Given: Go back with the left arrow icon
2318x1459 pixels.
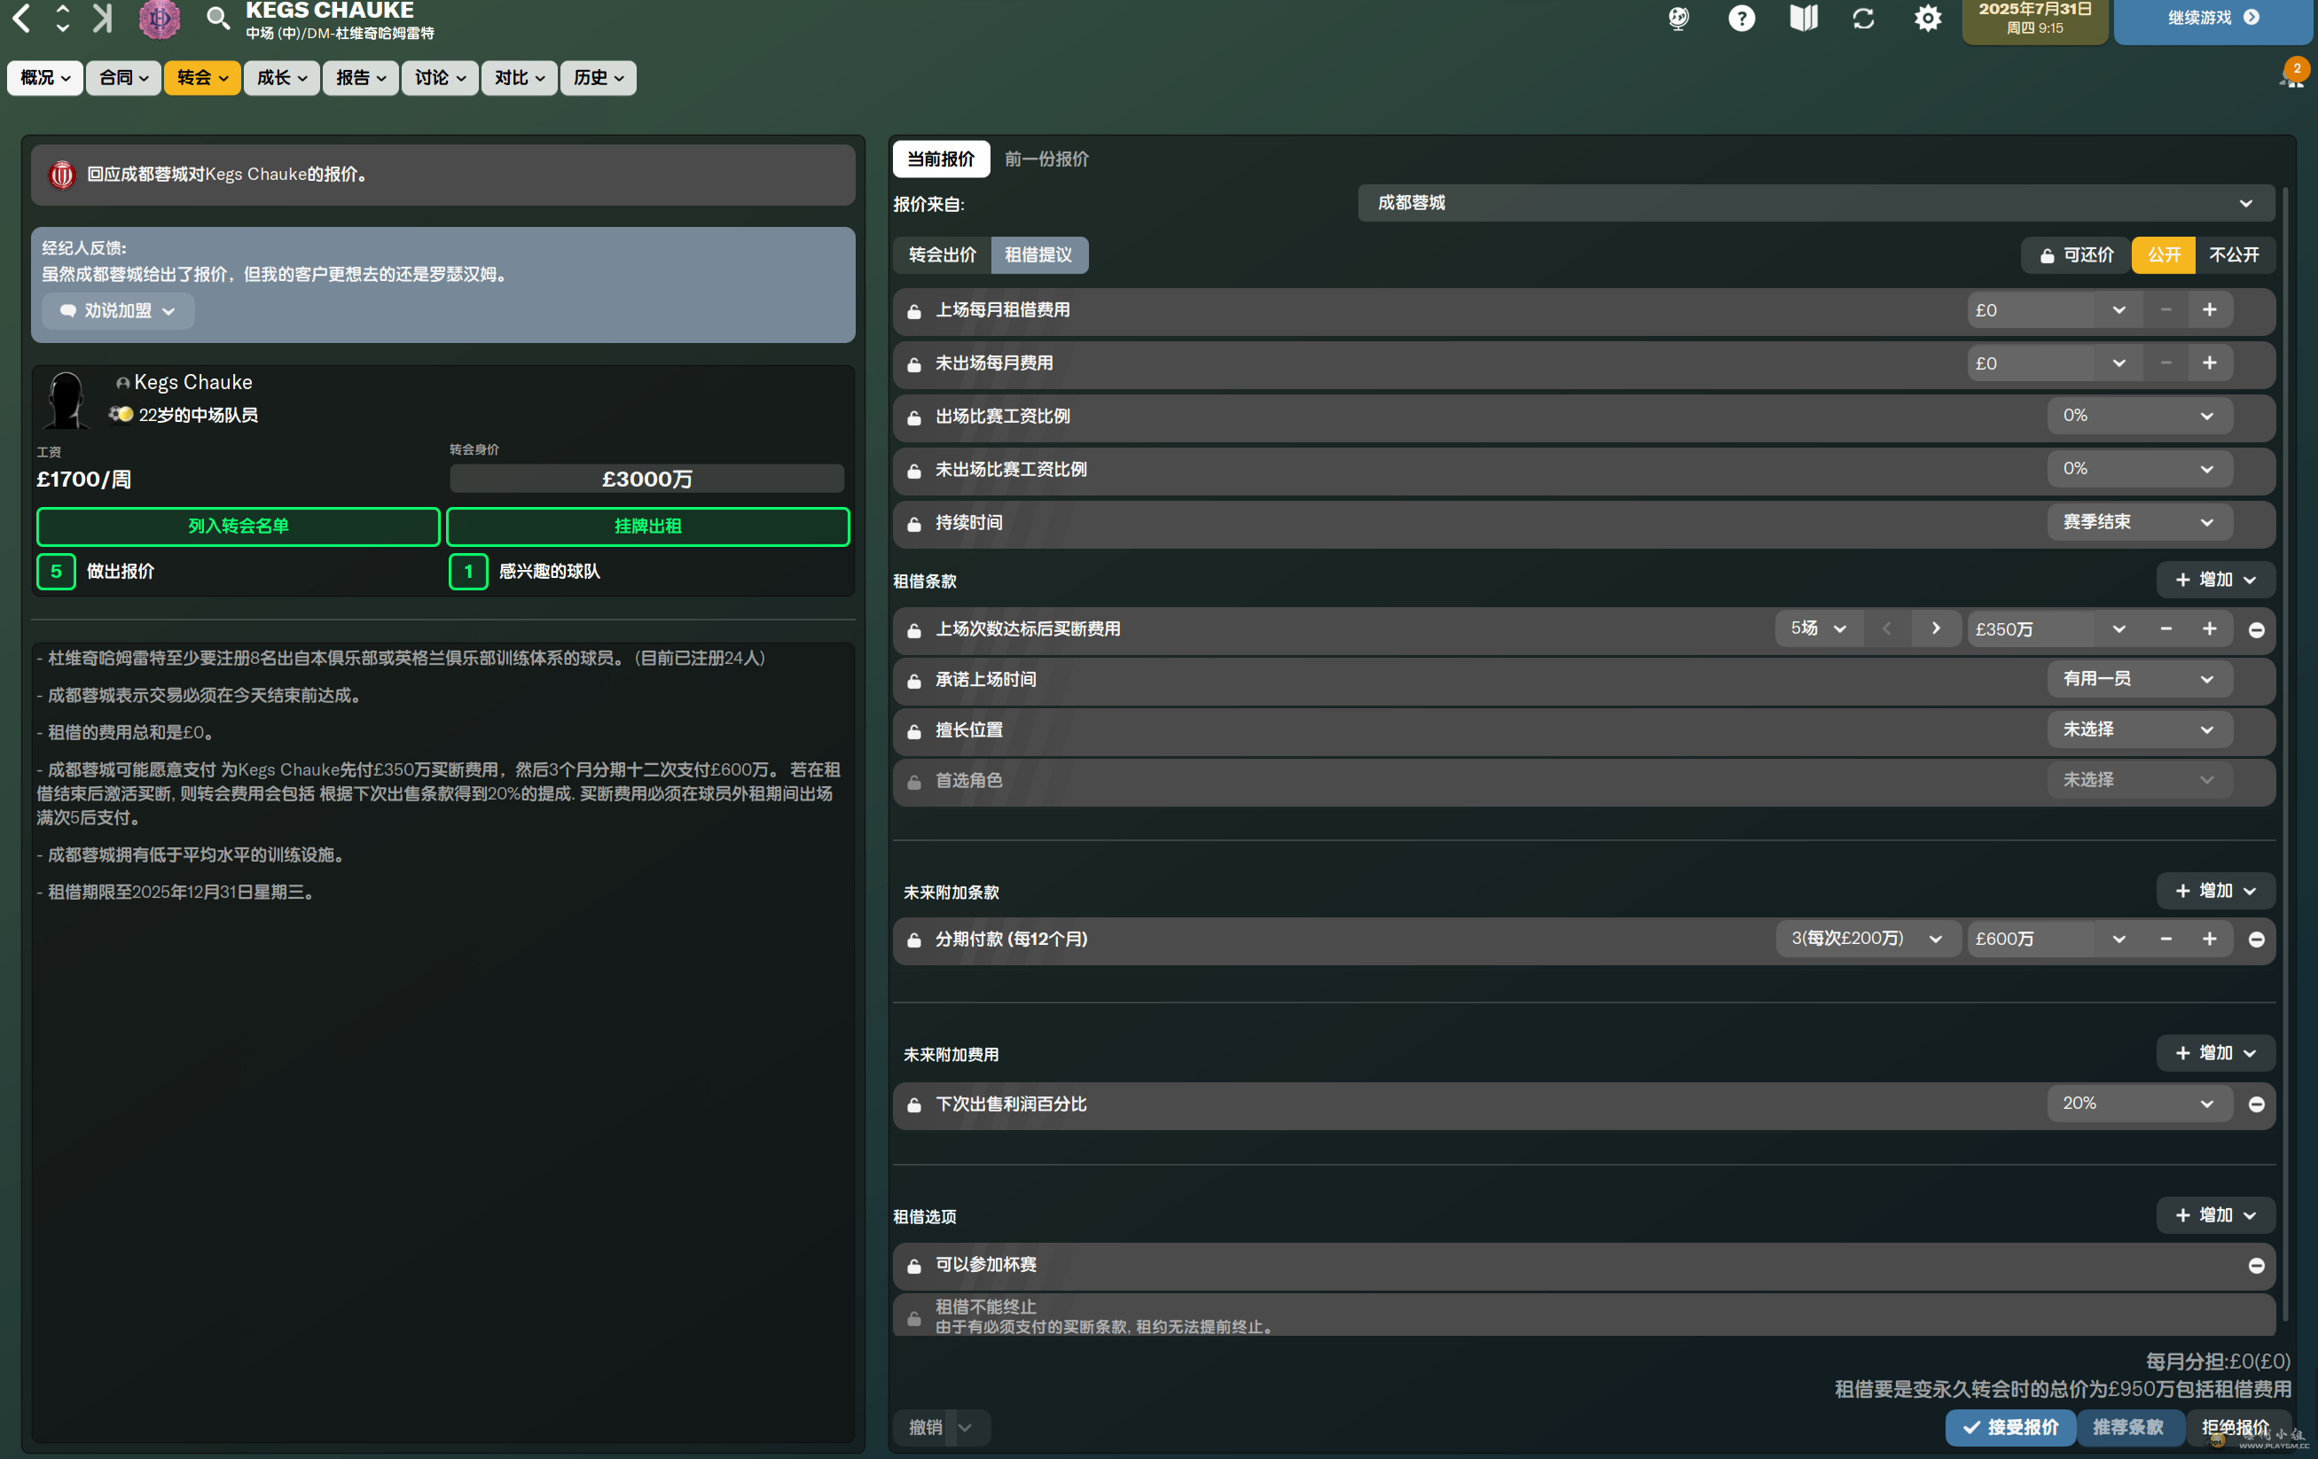Looking at the screenshot, I should point(22,18).
